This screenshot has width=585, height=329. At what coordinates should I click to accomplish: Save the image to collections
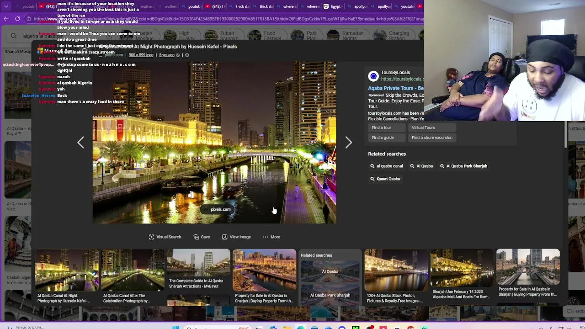[x=202, y=237]
